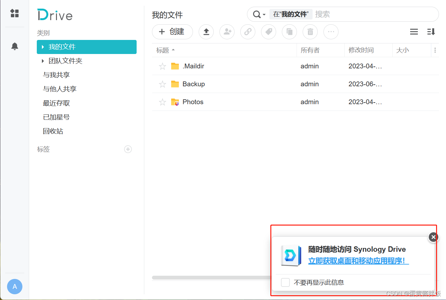
Task: Open the Photos folder icon
Action: [175, 102]
